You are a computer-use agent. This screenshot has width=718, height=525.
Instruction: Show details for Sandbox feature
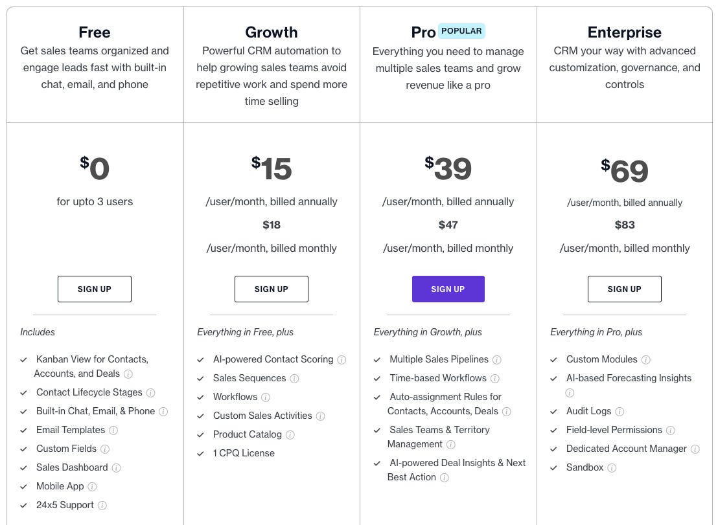pos(611,467)
